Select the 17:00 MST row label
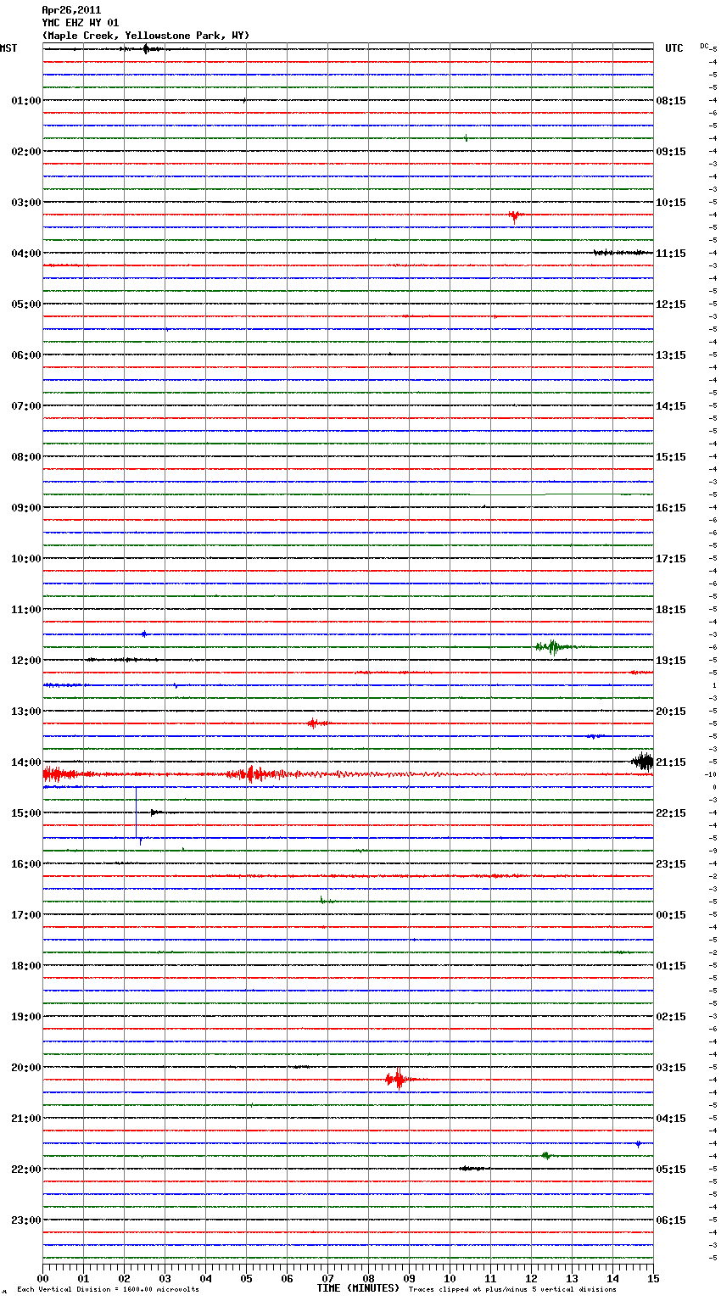721x1301 pixels. click(26, 915)
